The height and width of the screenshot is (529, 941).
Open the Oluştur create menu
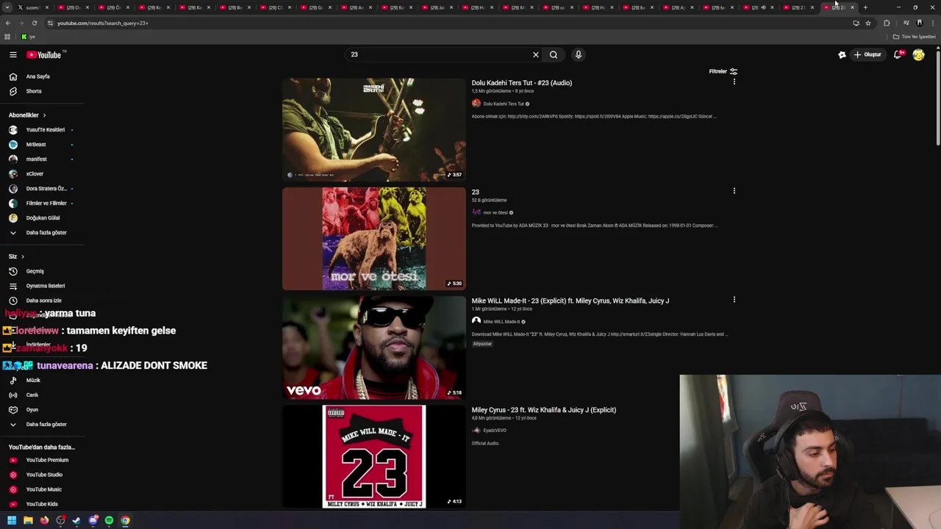tap(867, 54)
